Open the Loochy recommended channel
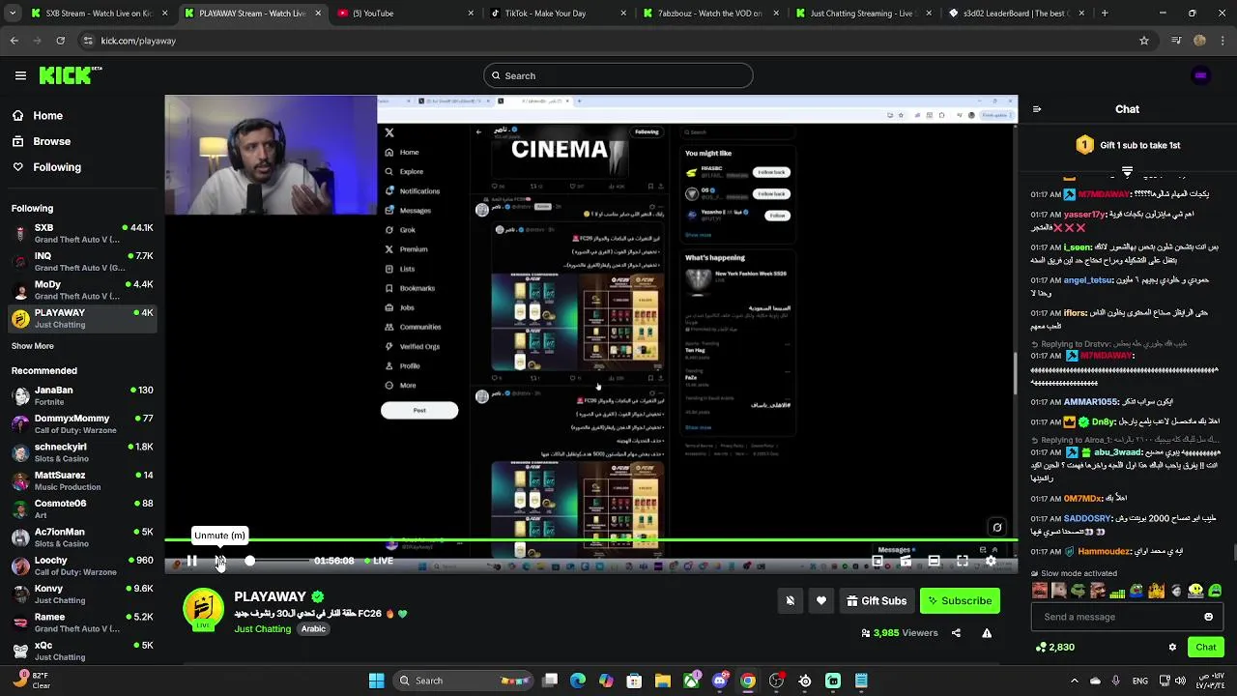The image size is (1237, 696). click(x=82, y=565)
